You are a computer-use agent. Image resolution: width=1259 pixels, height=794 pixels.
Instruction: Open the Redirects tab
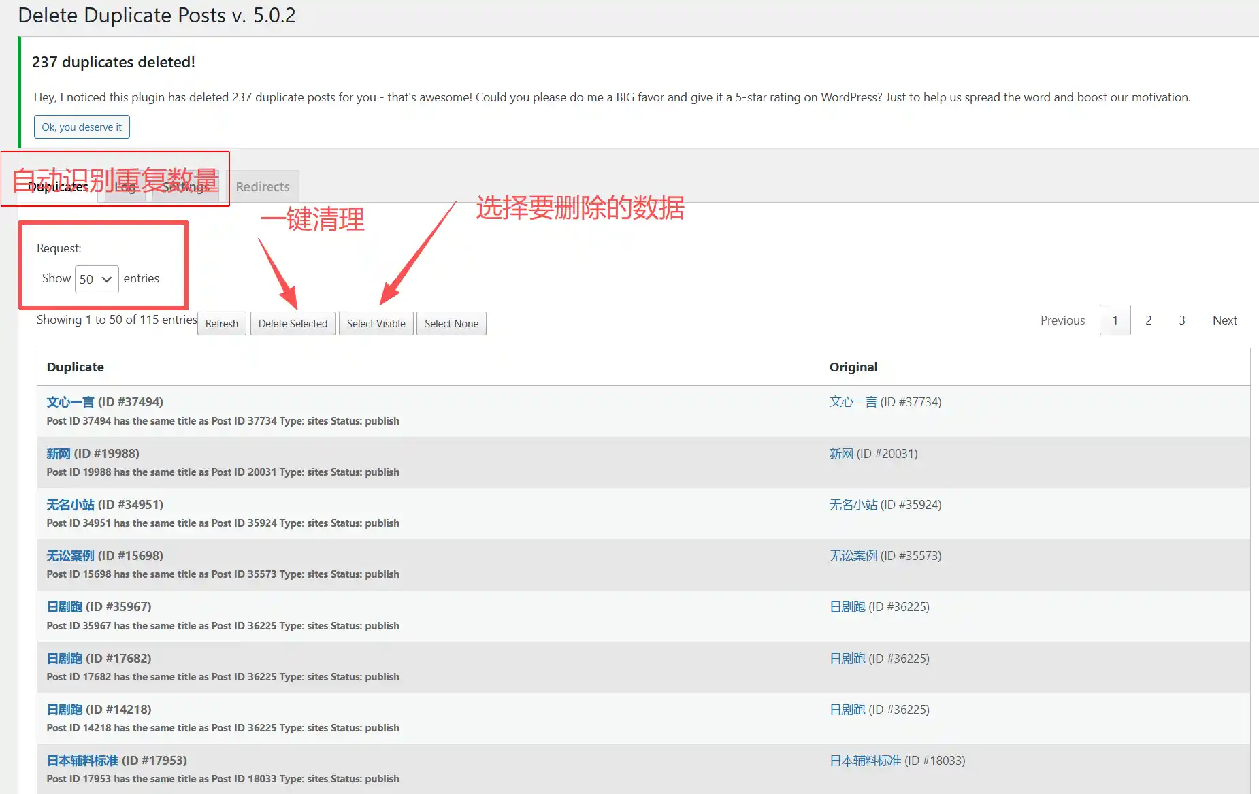[x=262, y=186]
